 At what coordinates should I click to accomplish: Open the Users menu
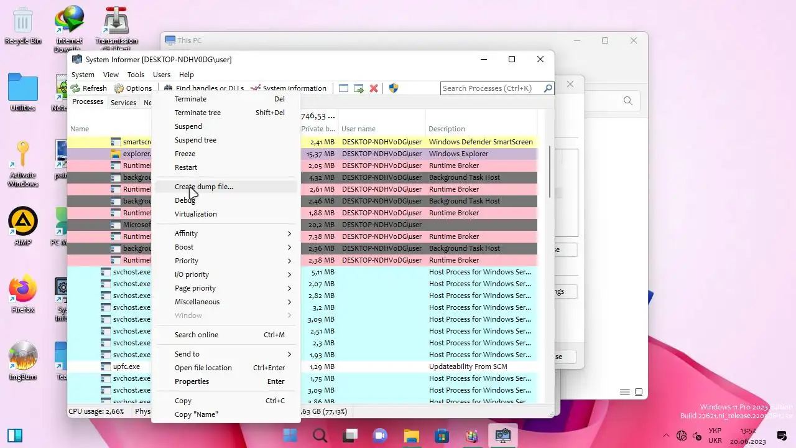point(162,75)
